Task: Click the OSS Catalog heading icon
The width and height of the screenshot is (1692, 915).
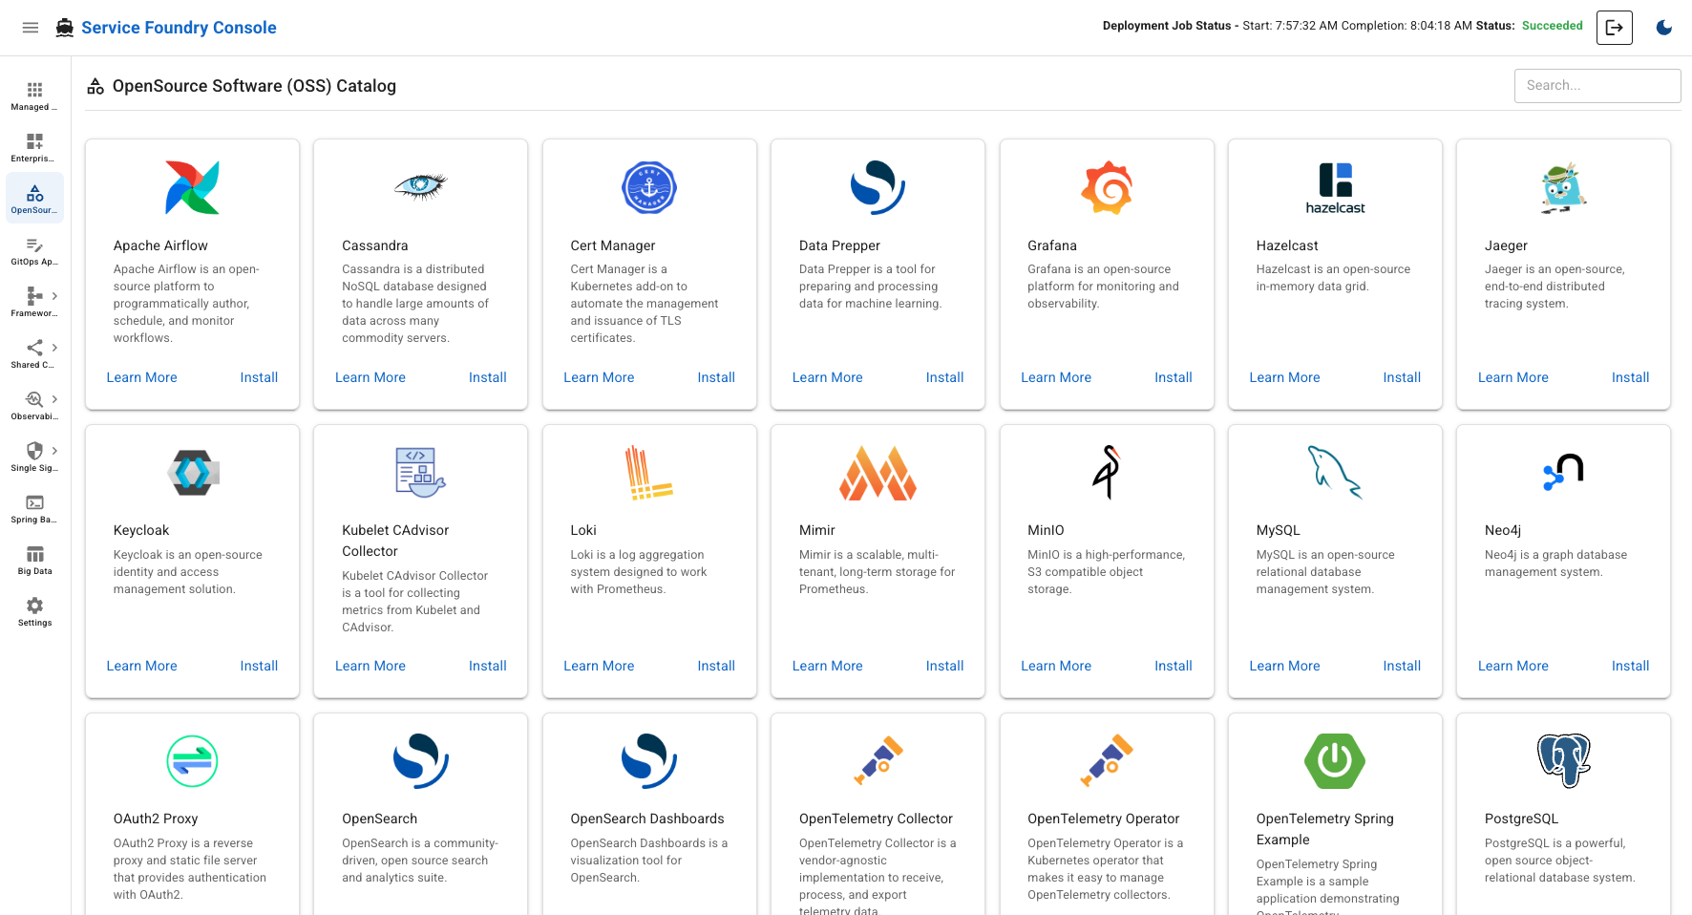Action: click(x=95, y=86)
